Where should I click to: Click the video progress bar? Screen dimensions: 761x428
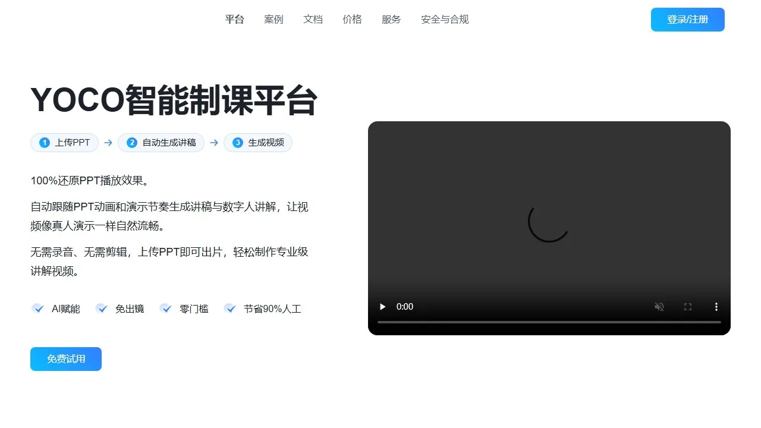pos(549,322)
